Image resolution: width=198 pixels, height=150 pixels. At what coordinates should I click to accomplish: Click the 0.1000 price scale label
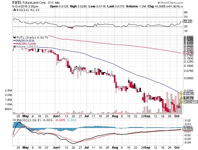point(189,66)
